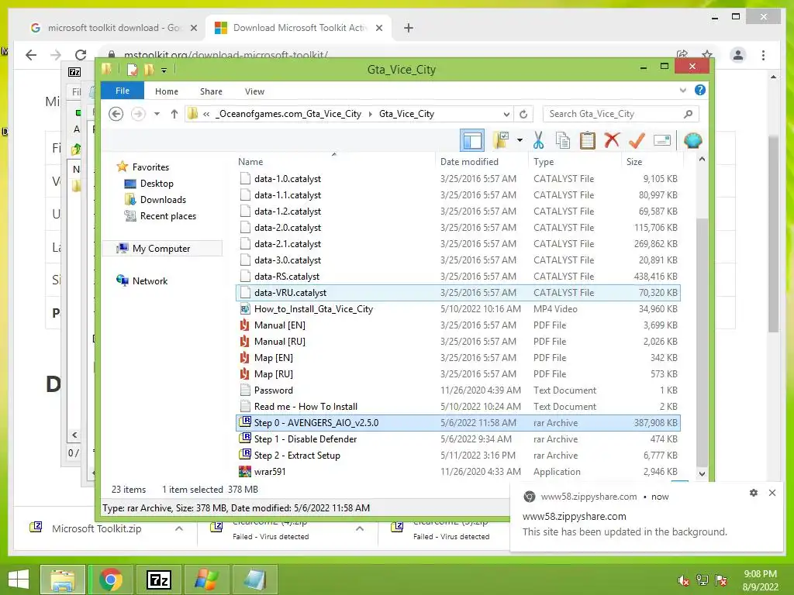Open the 7-Zip taskbar icon
The width and height of the screenshot is (794, 595).
pos(158,580)
